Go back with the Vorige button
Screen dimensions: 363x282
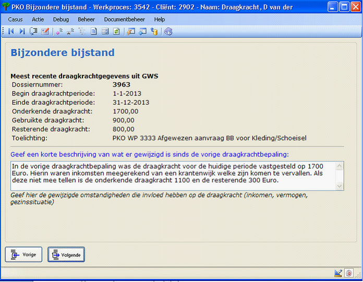[23, 254]
